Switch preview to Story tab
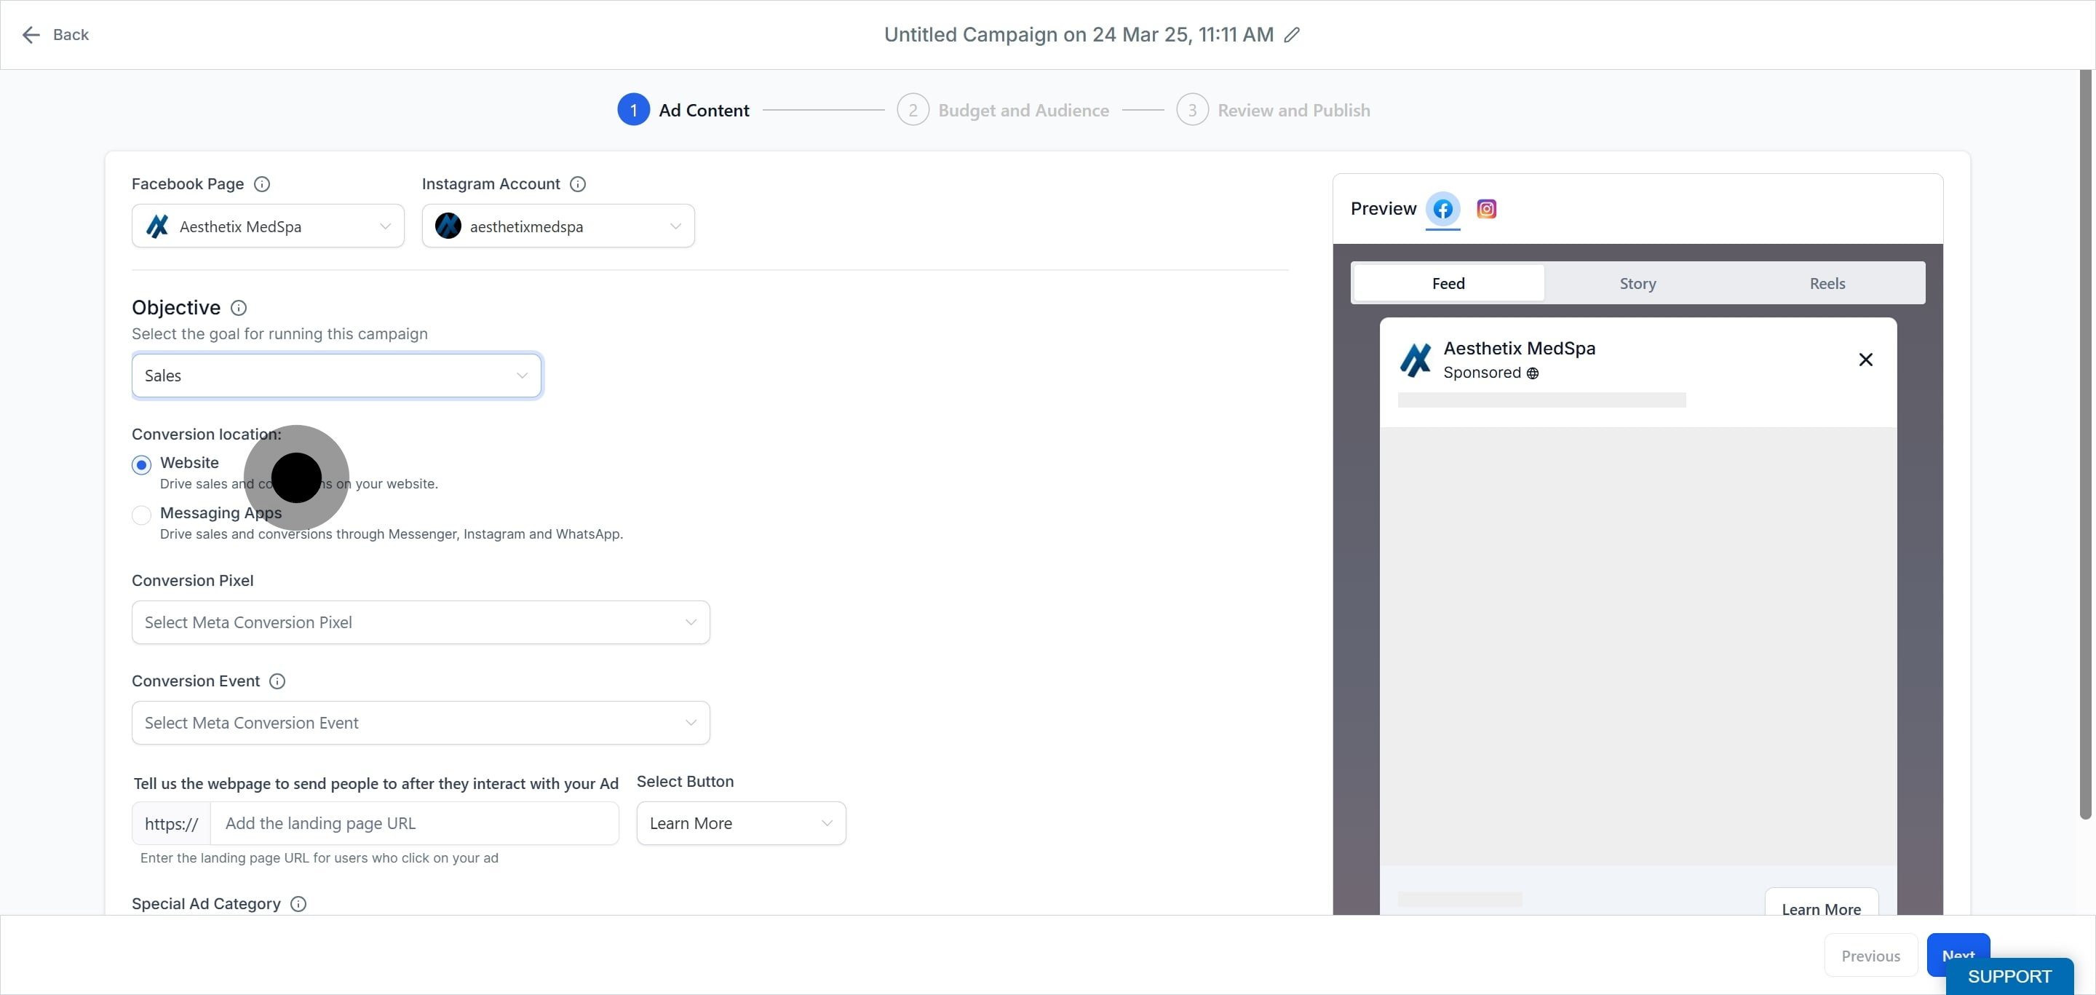Image resolution: width=2096 pixels, height=995 pixels. (1637, 283)
